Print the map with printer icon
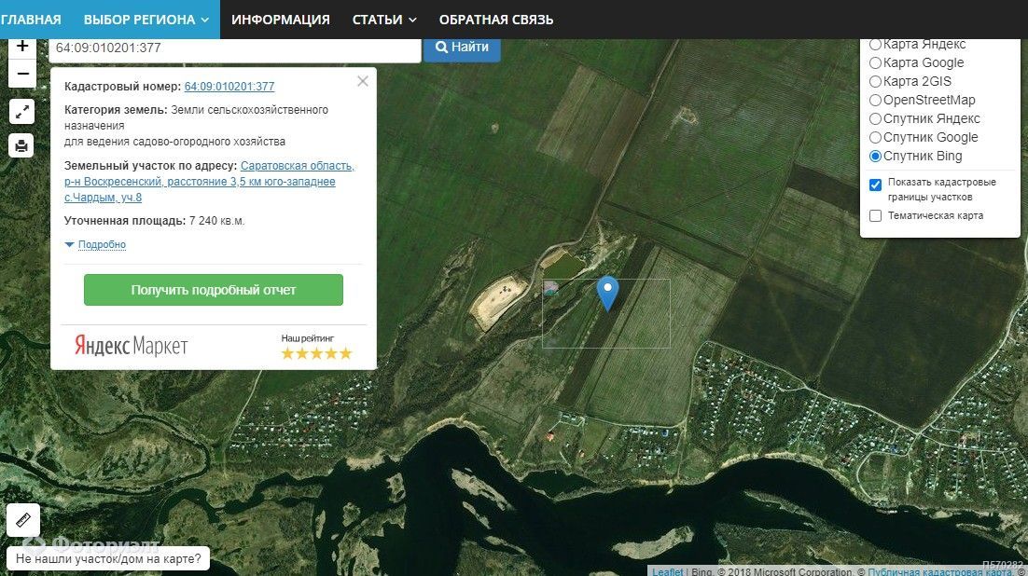 point(22,145)
